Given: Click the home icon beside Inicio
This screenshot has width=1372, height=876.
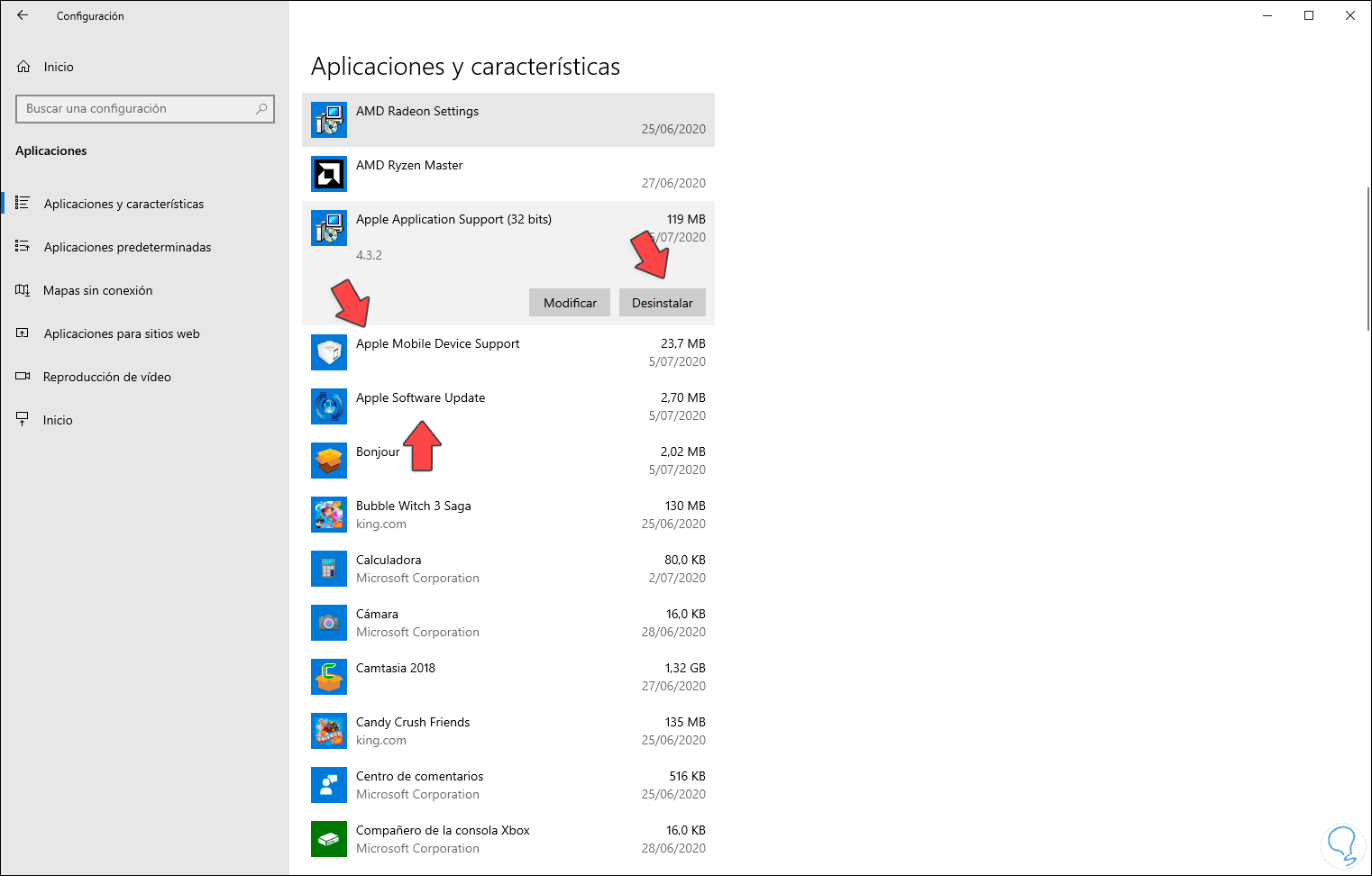Looking at the screenshot, I should [x=23, y=67].
